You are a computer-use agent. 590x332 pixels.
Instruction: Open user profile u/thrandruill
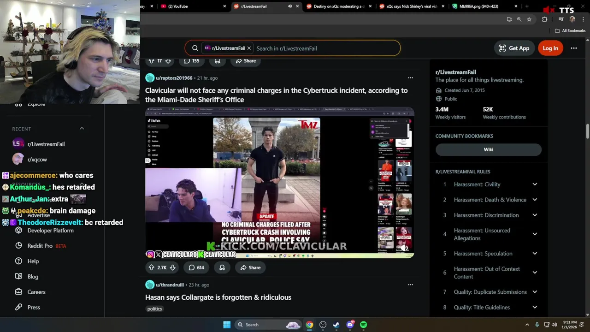[x=170, y=285]
